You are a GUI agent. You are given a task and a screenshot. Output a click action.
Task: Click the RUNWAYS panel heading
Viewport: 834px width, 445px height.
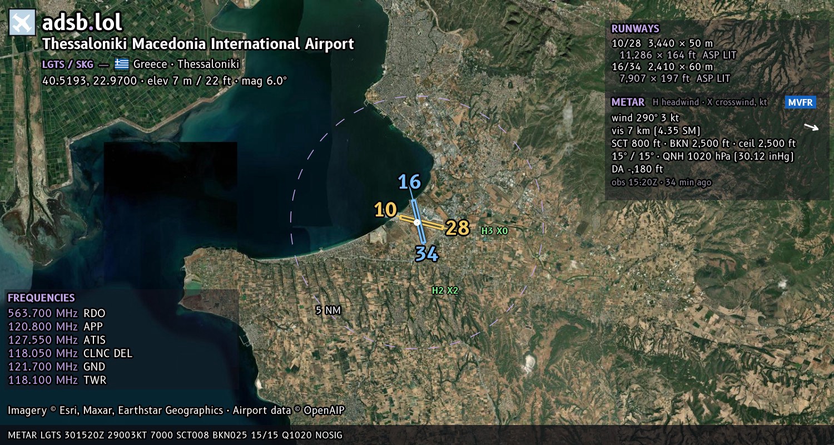point(635,29)
